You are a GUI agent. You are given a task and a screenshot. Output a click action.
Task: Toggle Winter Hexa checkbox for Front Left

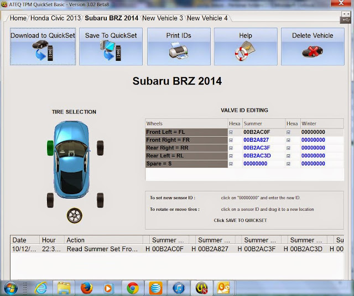point(288,132)
